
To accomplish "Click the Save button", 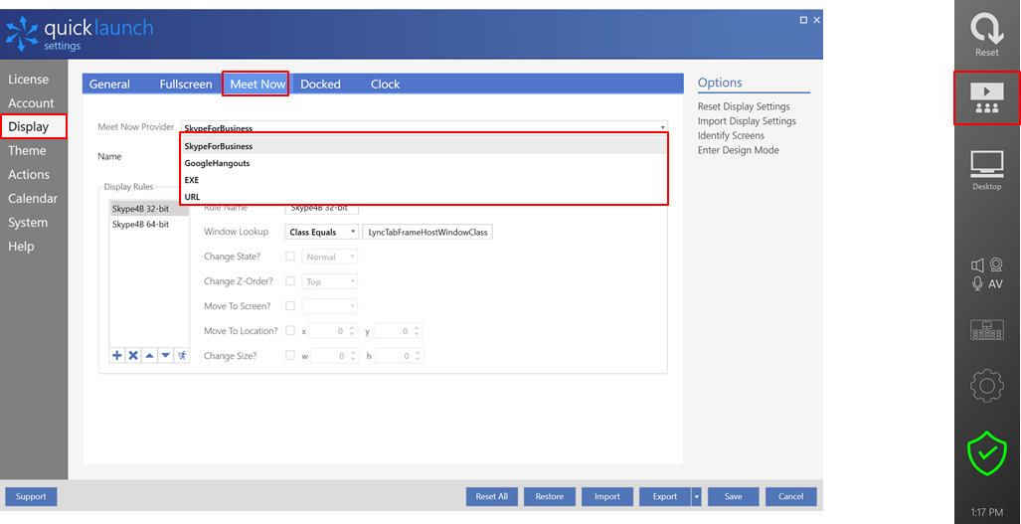I will pos(734,497).
